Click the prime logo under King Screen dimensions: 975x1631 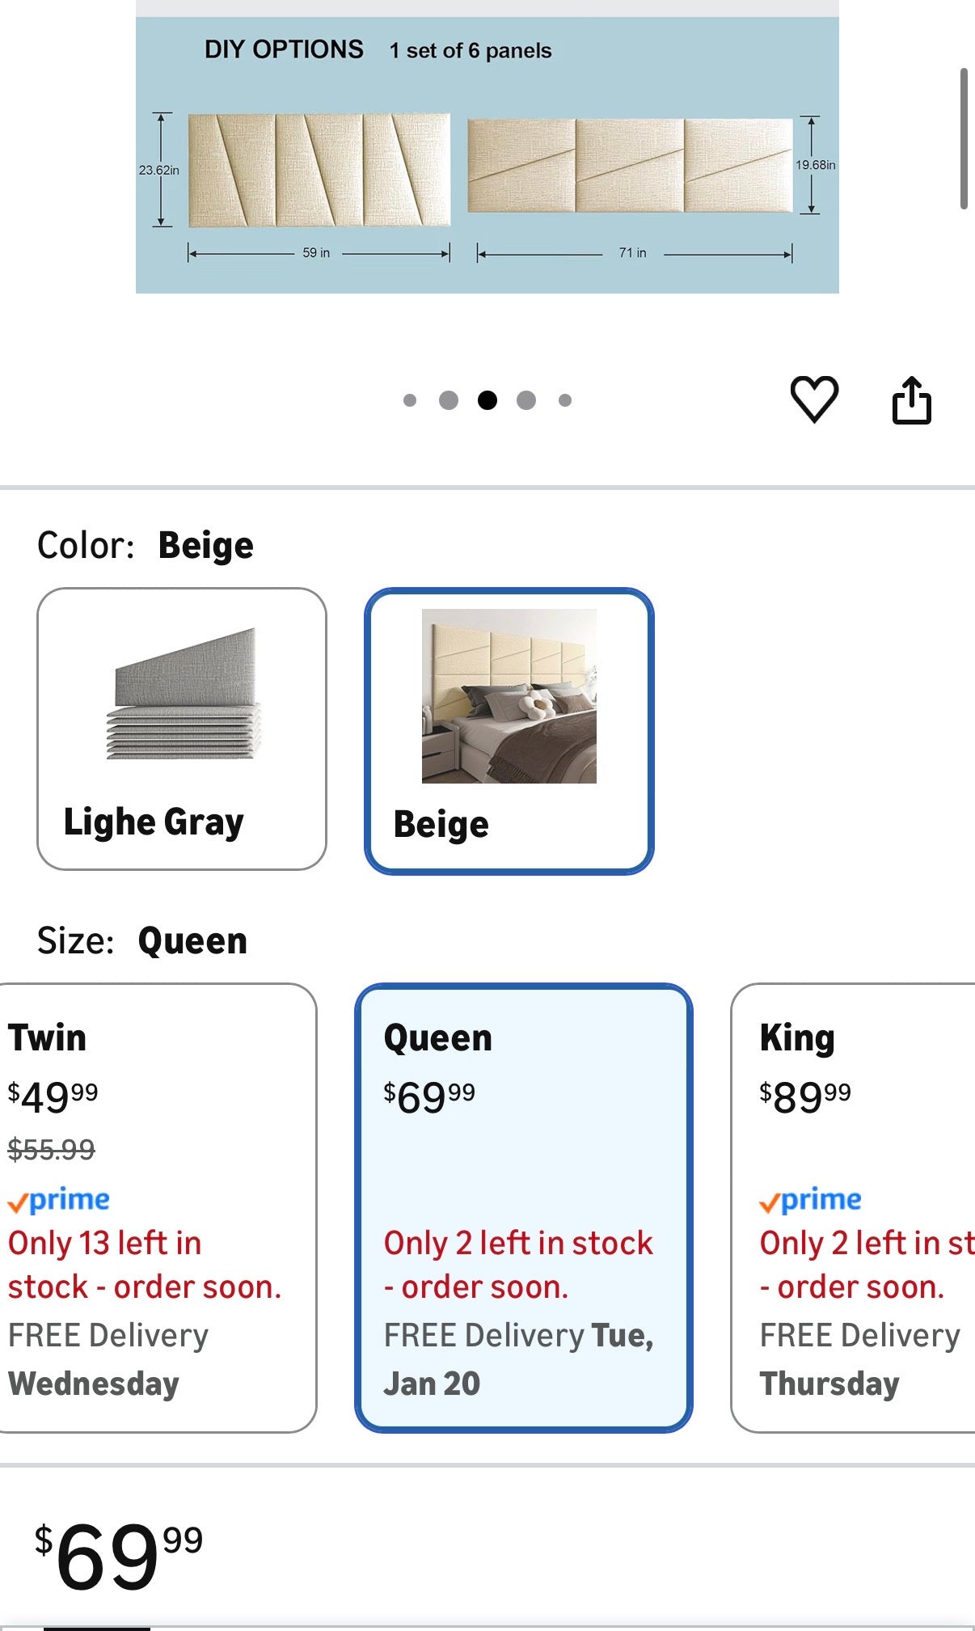click(811, 1200)
